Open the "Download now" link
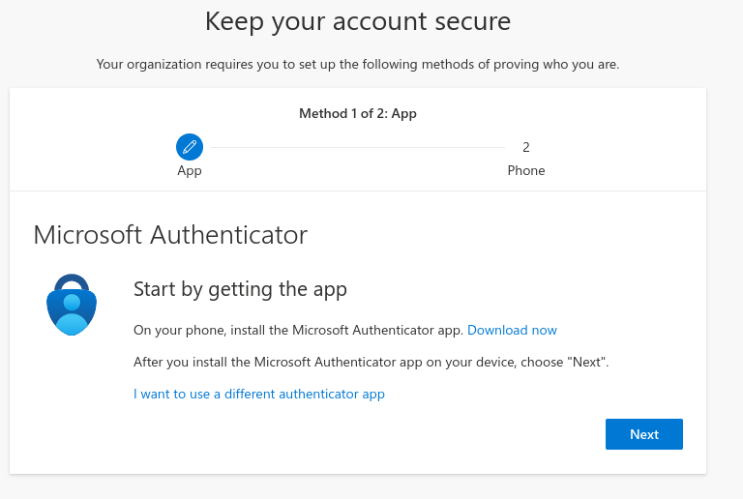Image resolution: width=743 pixels, height=499 pixels. (512, 330)
